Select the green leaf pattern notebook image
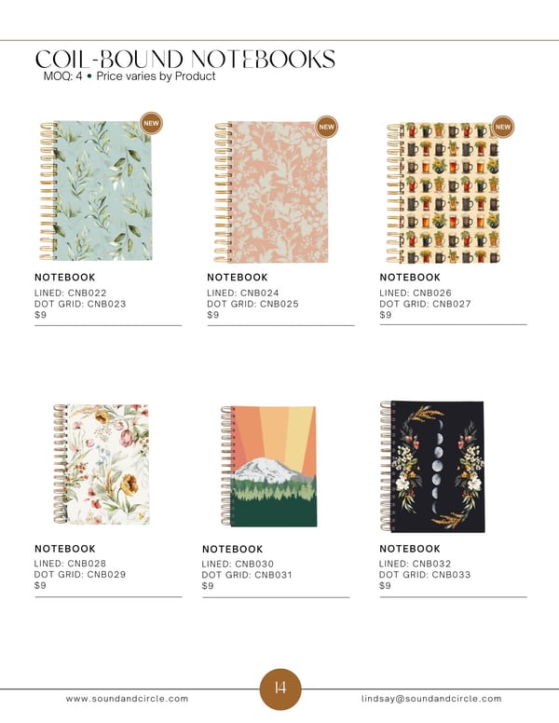 96,191
